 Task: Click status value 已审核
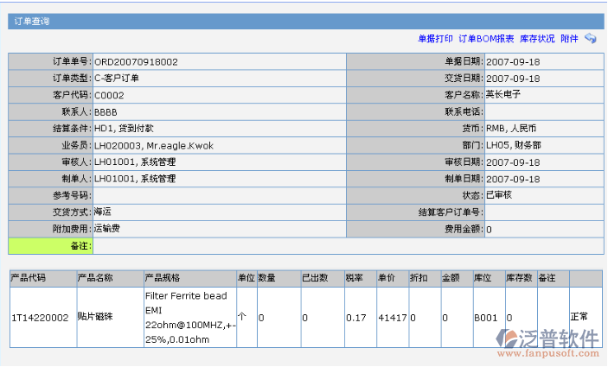(499, 195)
